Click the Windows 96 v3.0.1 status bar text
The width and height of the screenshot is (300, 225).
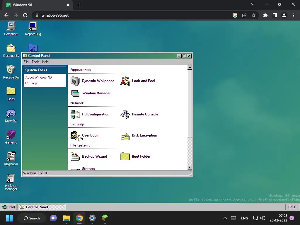click(36, 173)
